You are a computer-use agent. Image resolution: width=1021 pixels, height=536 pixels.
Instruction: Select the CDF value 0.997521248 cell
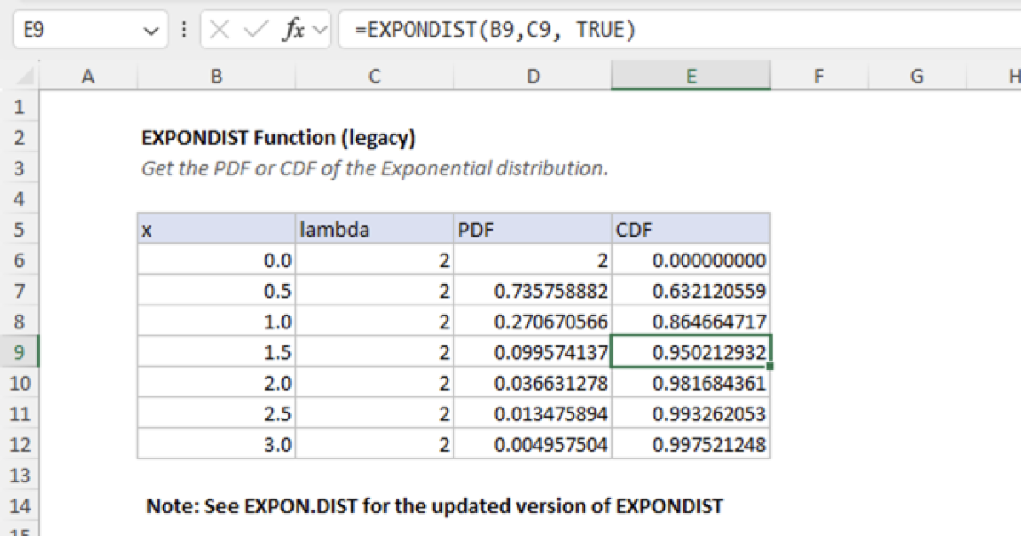690,443
